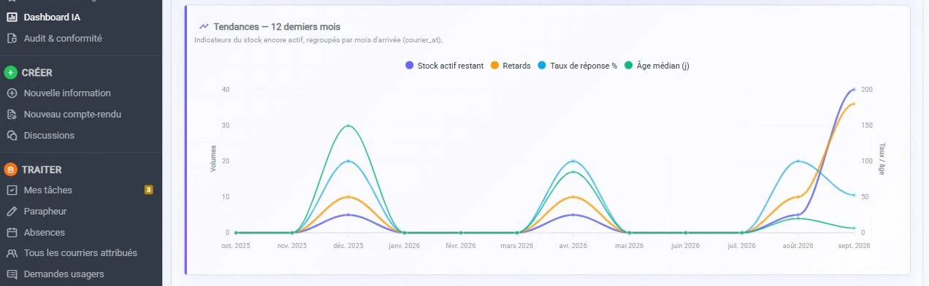Click the purple data point at sept. 2026
This screenshot has width=929, height=286.
pos(854,90)
